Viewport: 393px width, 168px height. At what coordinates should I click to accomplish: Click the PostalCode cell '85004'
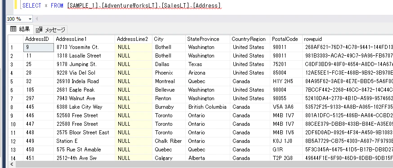(286, 73)
